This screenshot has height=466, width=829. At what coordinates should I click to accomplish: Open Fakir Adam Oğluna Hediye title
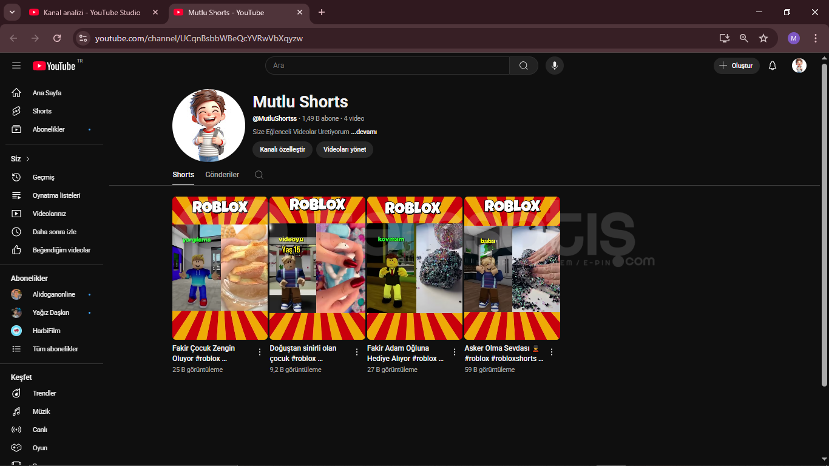pyautogui.click(x=405, y=353)
